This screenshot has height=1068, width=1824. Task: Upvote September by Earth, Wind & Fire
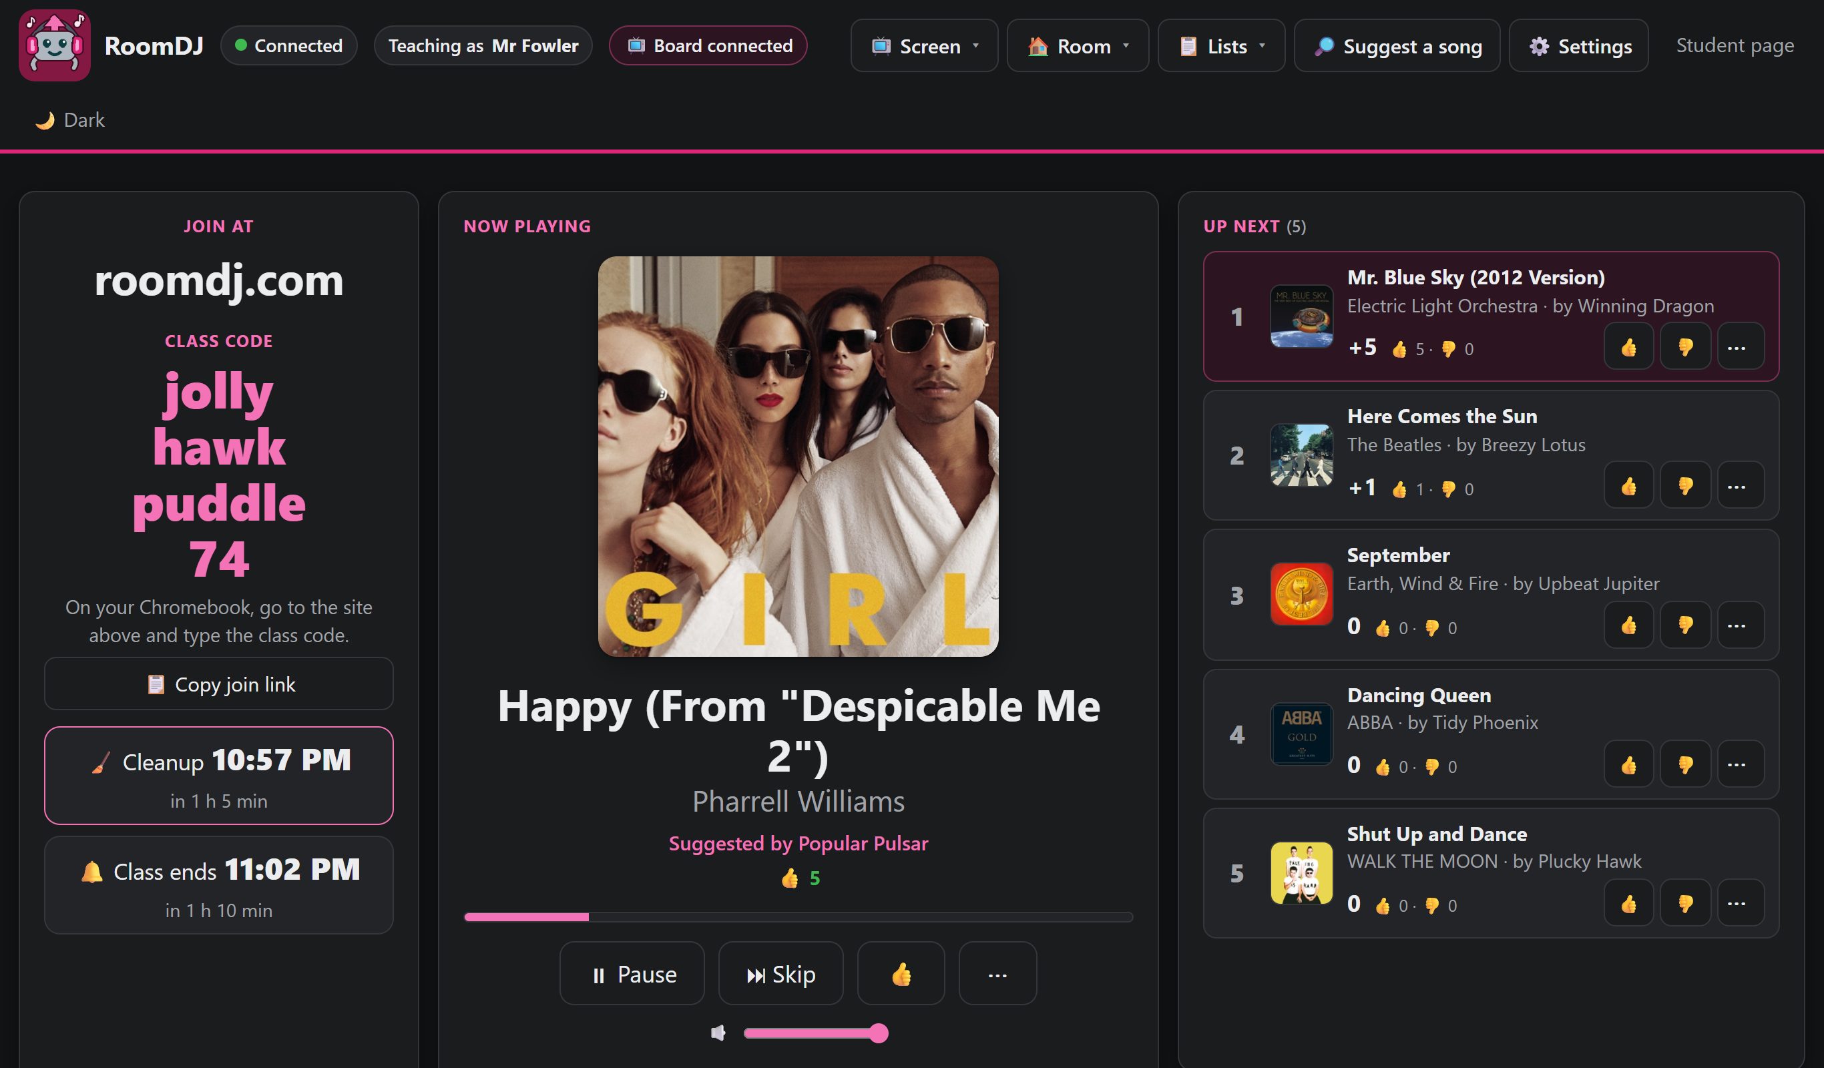coord(1628,625)
